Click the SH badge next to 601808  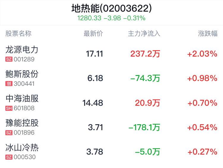9,108
